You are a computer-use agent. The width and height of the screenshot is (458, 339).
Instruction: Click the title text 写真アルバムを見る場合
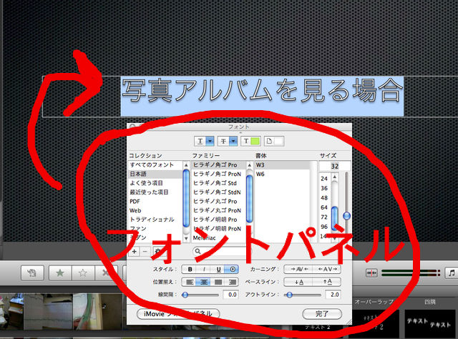pyautogui.click(x=262, y=91)
